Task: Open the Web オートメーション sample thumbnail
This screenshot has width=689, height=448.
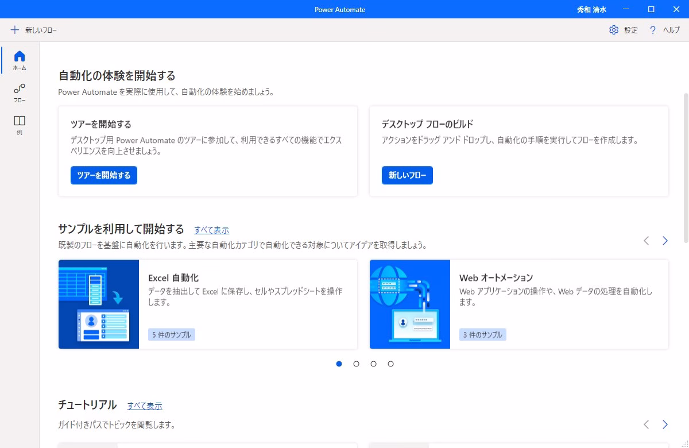Action: coord(410,304)
